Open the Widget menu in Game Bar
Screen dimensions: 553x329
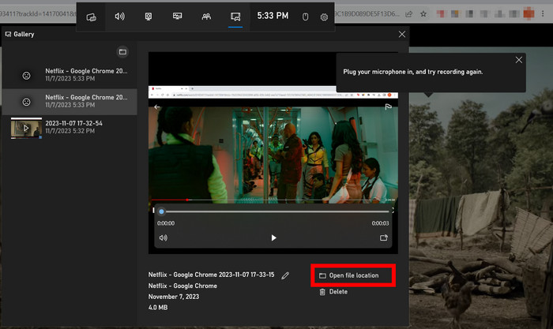pos(92,17)
